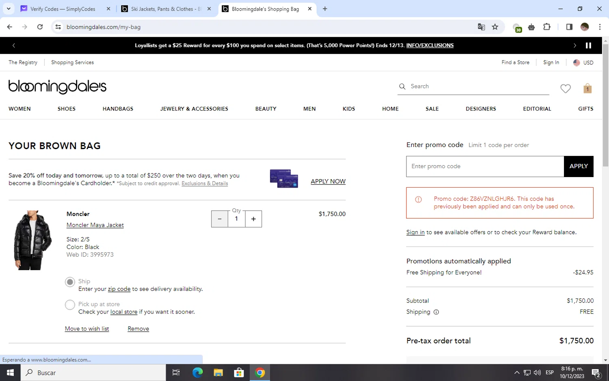Toggle Chrome side panel icon
The height and width of the screenshot is (381, 609).
(569, 27)
